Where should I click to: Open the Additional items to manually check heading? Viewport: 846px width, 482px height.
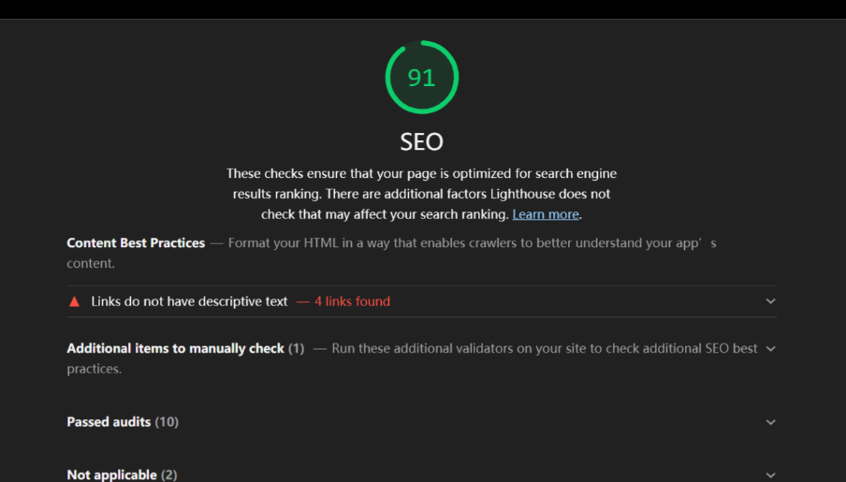pos(175,349)
